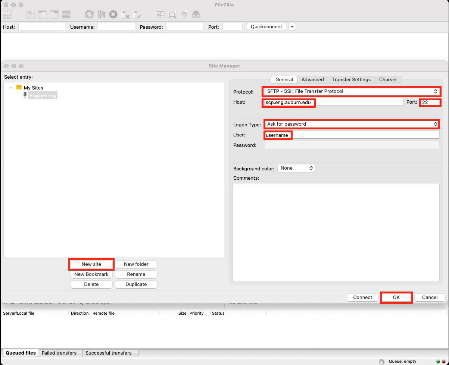449x365 pixels.
Task: Open the Site Manager toolbar icon
Action: point(7,15)
